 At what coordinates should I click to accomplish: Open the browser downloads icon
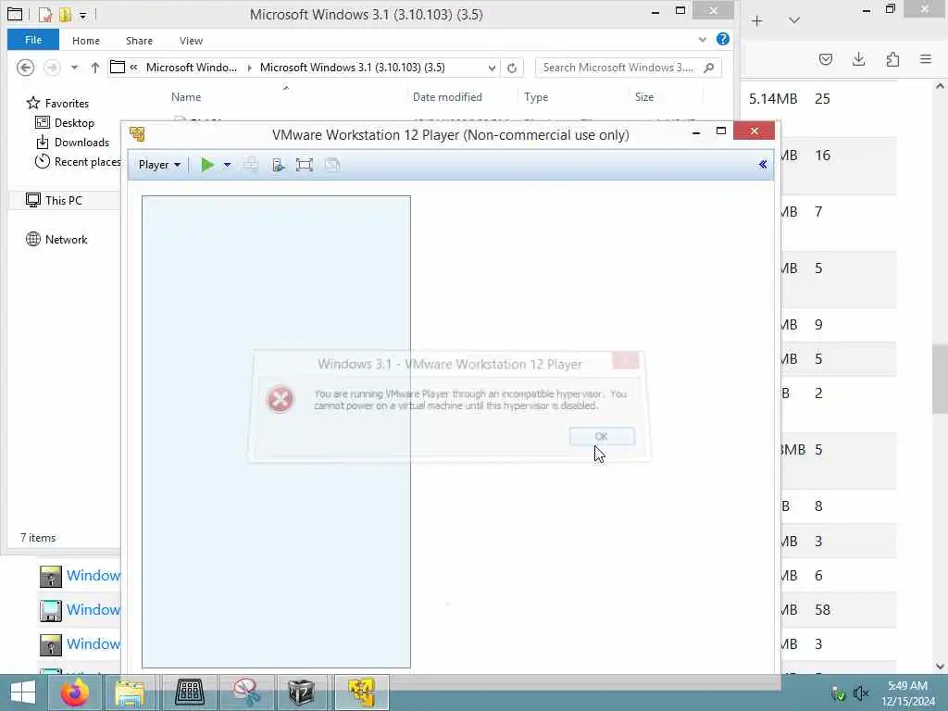858,59
